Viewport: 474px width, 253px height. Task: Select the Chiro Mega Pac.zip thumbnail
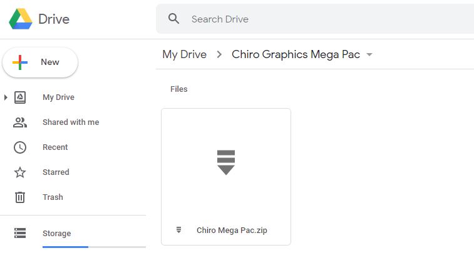[x=225, y=162]
